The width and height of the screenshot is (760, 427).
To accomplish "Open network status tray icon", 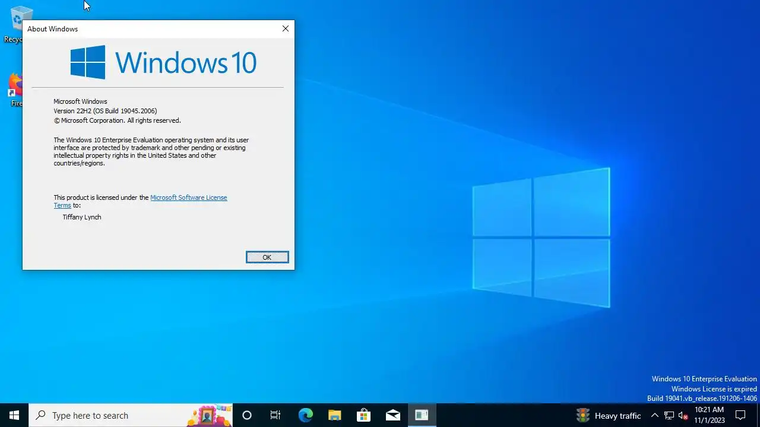I will (669, 415).
